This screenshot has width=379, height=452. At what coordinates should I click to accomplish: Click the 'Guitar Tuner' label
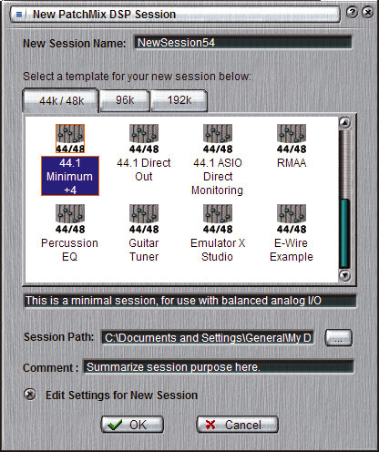[x=144, y=250]
